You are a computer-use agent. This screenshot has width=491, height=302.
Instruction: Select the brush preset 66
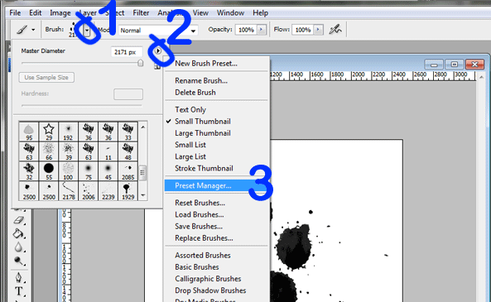(x=49, y=151)
